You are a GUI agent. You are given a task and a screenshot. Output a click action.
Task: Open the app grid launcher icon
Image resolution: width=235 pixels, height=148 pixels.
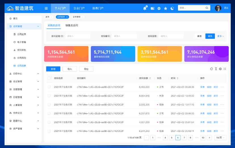(x=46, y=8)
